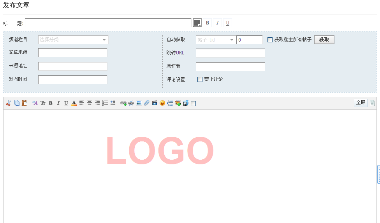Open the smiley emoticon picker
380x223 pixels.
tap(162, 103)
